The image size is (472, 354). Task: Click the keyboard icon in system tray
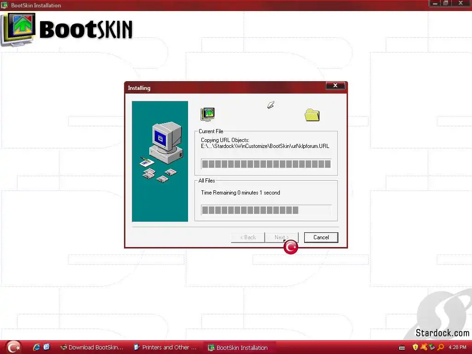402,348
